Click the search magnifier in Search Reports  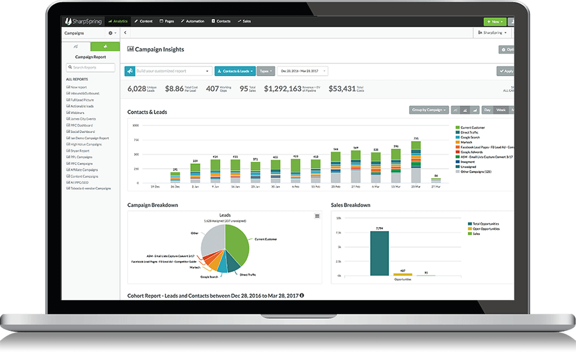pos(71,67)
